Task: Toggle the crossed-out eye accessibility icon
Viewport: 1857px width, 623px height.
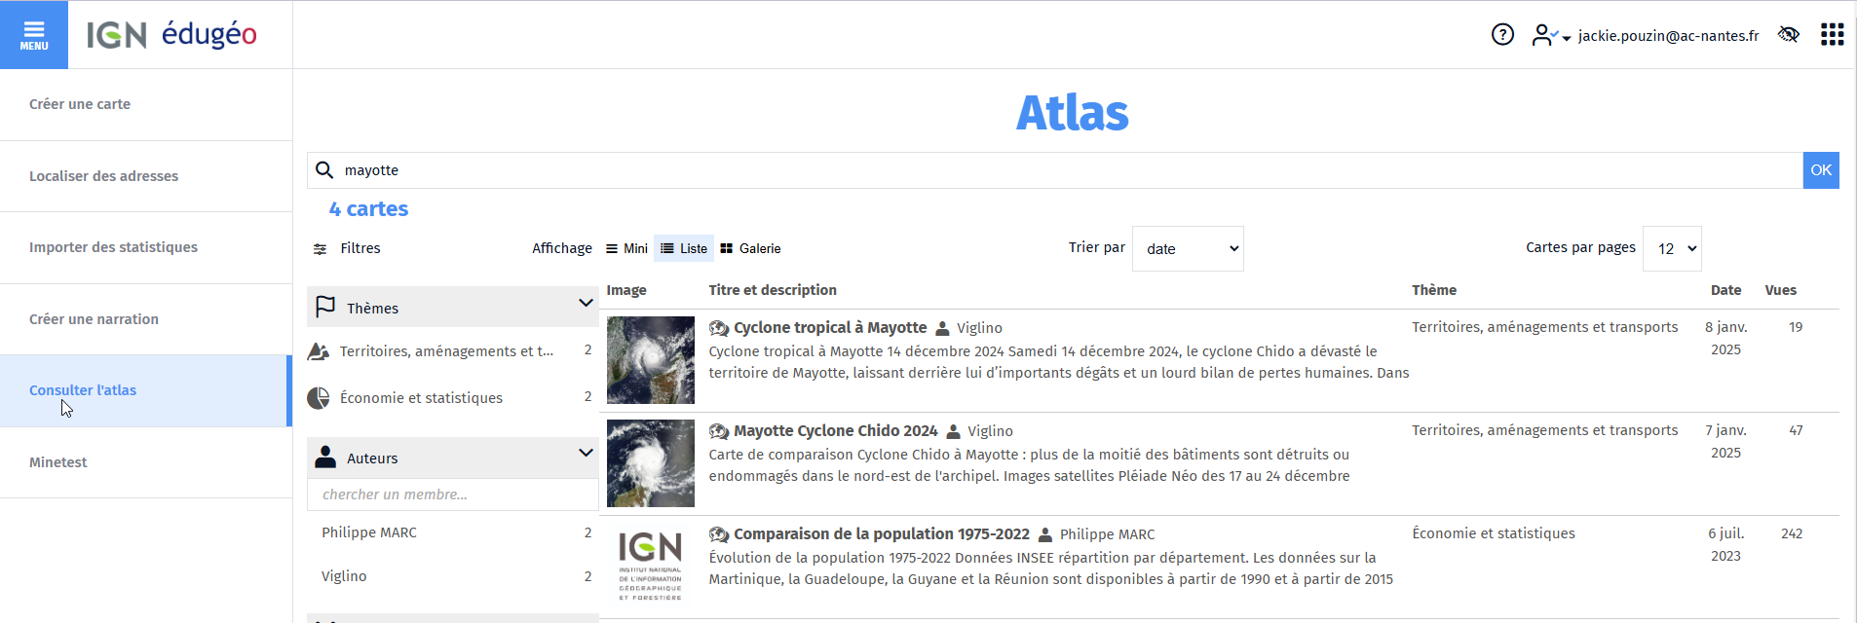Action: (1788, 35)
